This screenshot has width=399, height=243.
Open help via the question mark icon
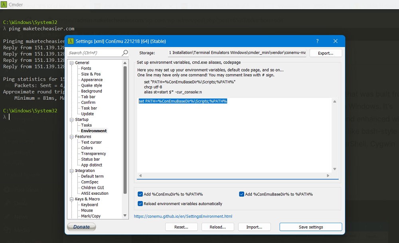click(317, 41)
